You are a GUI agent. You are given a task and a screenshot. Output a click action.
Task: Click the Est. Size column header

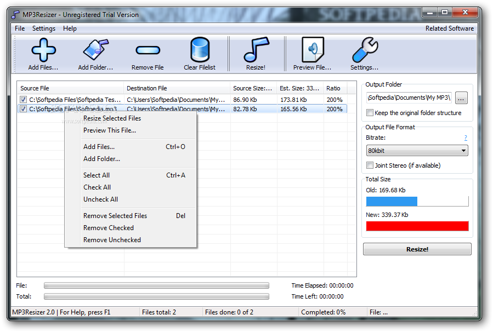[x=300, y=88]
